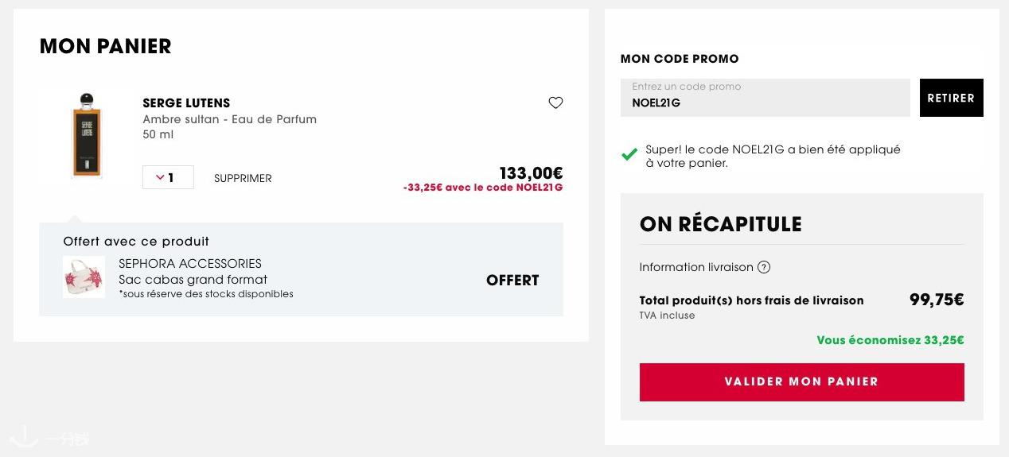Viewport: 1009px width, 457px height.
Task: Click the 133,00€ product price
Action: (x=531, y=172)
